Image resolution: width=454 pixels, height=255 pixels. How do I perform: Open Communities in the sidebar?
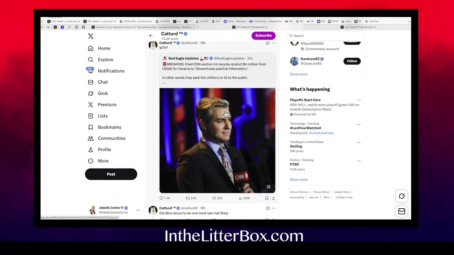tap(107, 138)
